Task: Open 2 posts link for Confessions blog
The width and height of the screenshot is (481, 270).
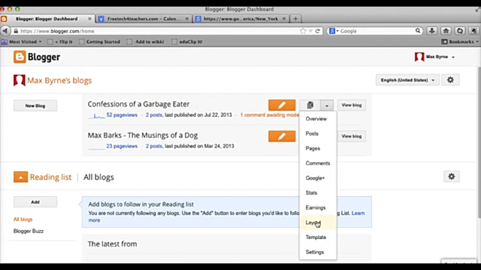Action: 154,115
